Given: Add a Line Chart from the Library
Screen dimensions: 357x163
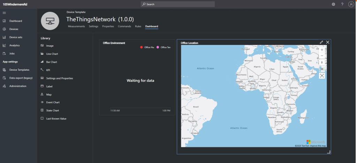Looking at the screenshot, I should click(x=52, y=54).
